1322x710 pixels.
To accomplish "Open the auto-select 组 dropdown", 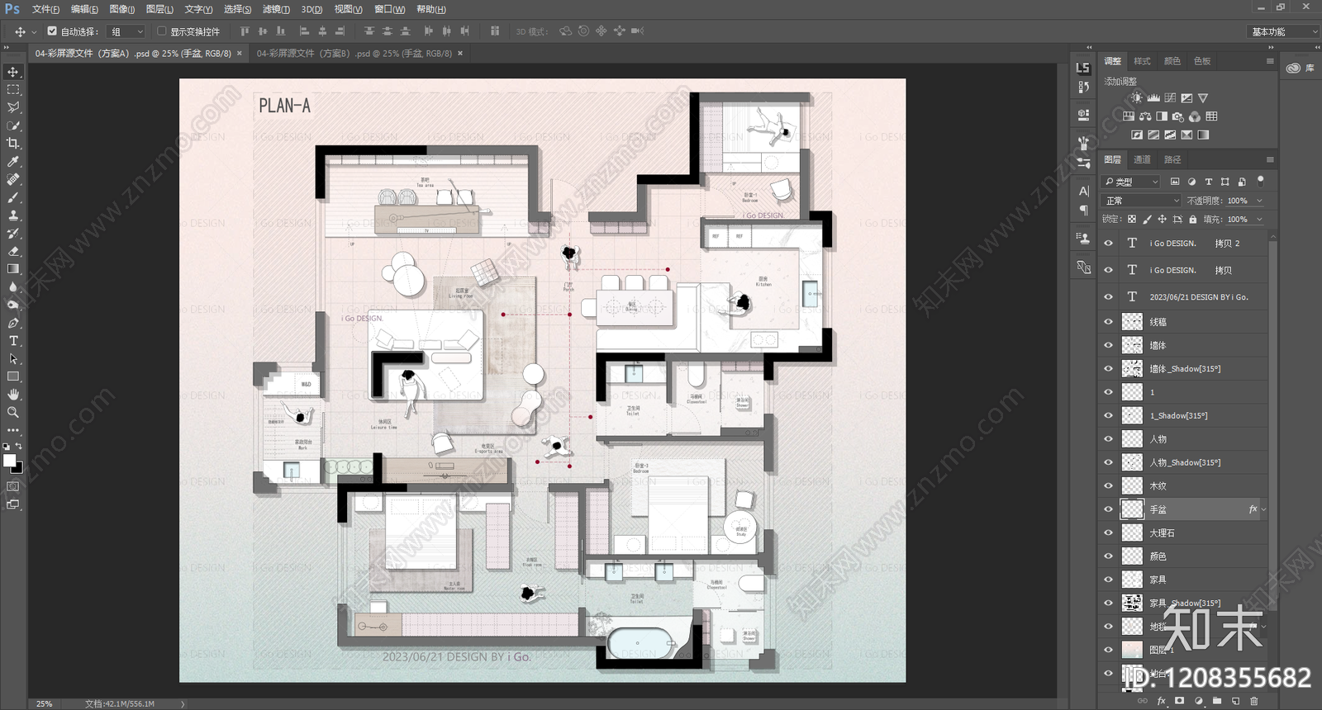I will pyautogui.click(x=127, y=31).
